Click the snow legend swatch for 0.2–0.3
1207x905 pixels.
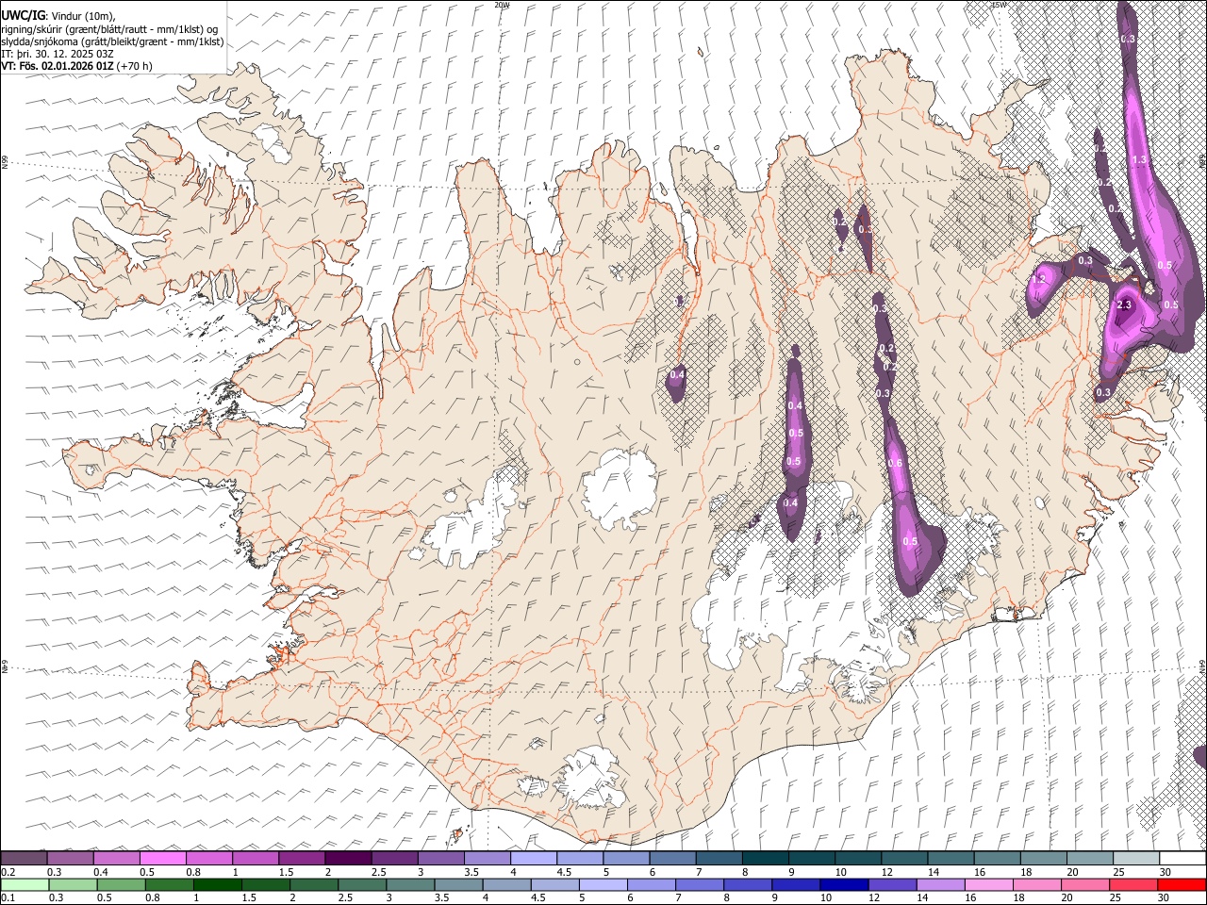(x=25, y=859)
